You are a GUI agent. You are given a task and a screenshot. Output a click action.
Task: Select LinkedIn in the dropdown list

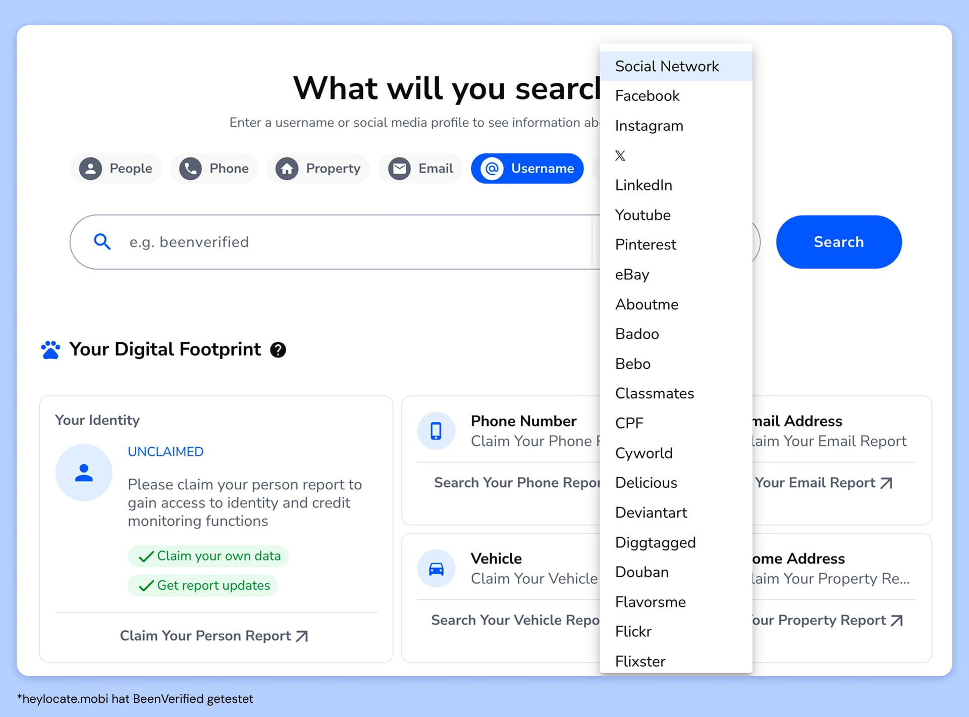coord(676,185)
